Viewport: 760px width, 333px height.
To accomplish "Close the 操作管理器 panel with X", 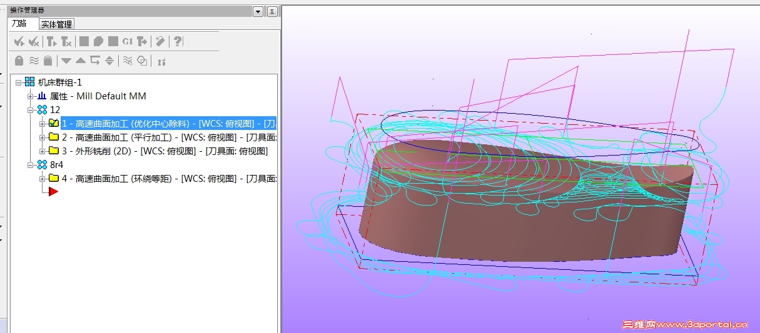I will coord(272,11).
